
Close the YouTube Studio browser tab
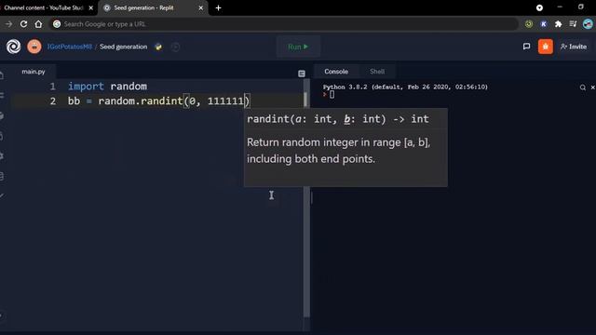click(x=91, y=7)
